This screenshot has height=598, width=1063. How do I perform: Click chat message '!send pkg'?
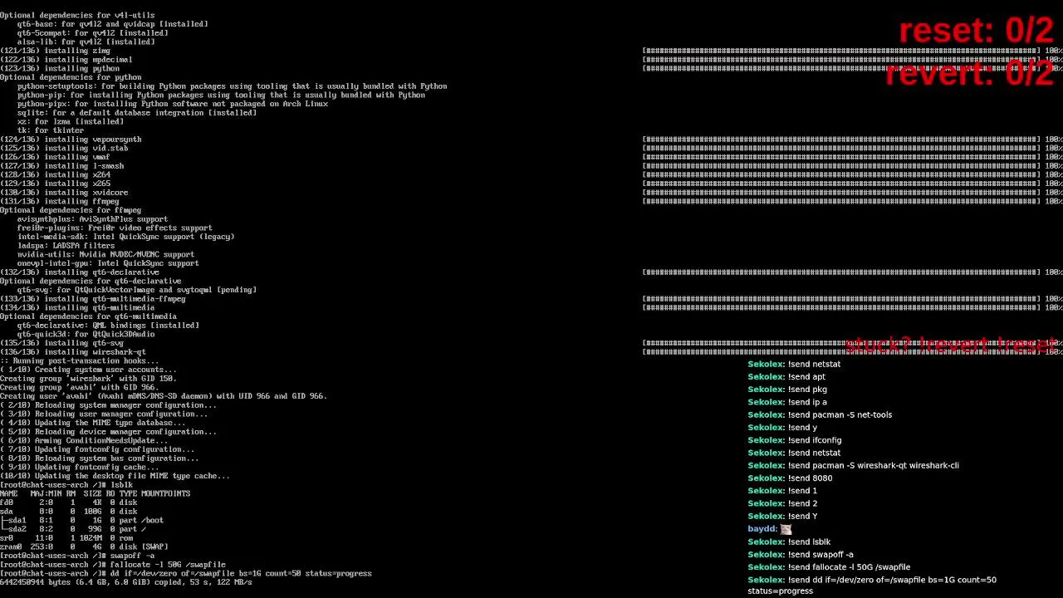point(787,390)
